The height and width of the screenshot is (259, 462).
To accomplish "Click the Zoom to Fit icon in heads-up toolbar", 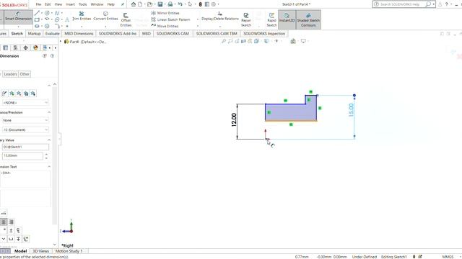I will point(224,41).
